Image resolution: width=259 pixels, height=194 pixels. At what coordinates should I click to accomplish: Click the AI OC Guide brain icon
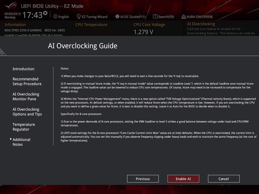click(117, 16)
